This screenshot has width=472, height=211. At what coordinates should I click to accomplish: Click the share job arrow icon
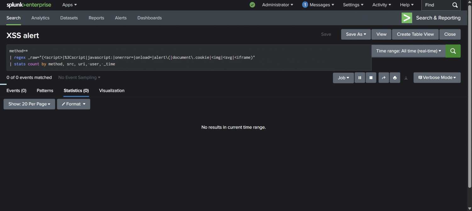(x=384, y=78)
